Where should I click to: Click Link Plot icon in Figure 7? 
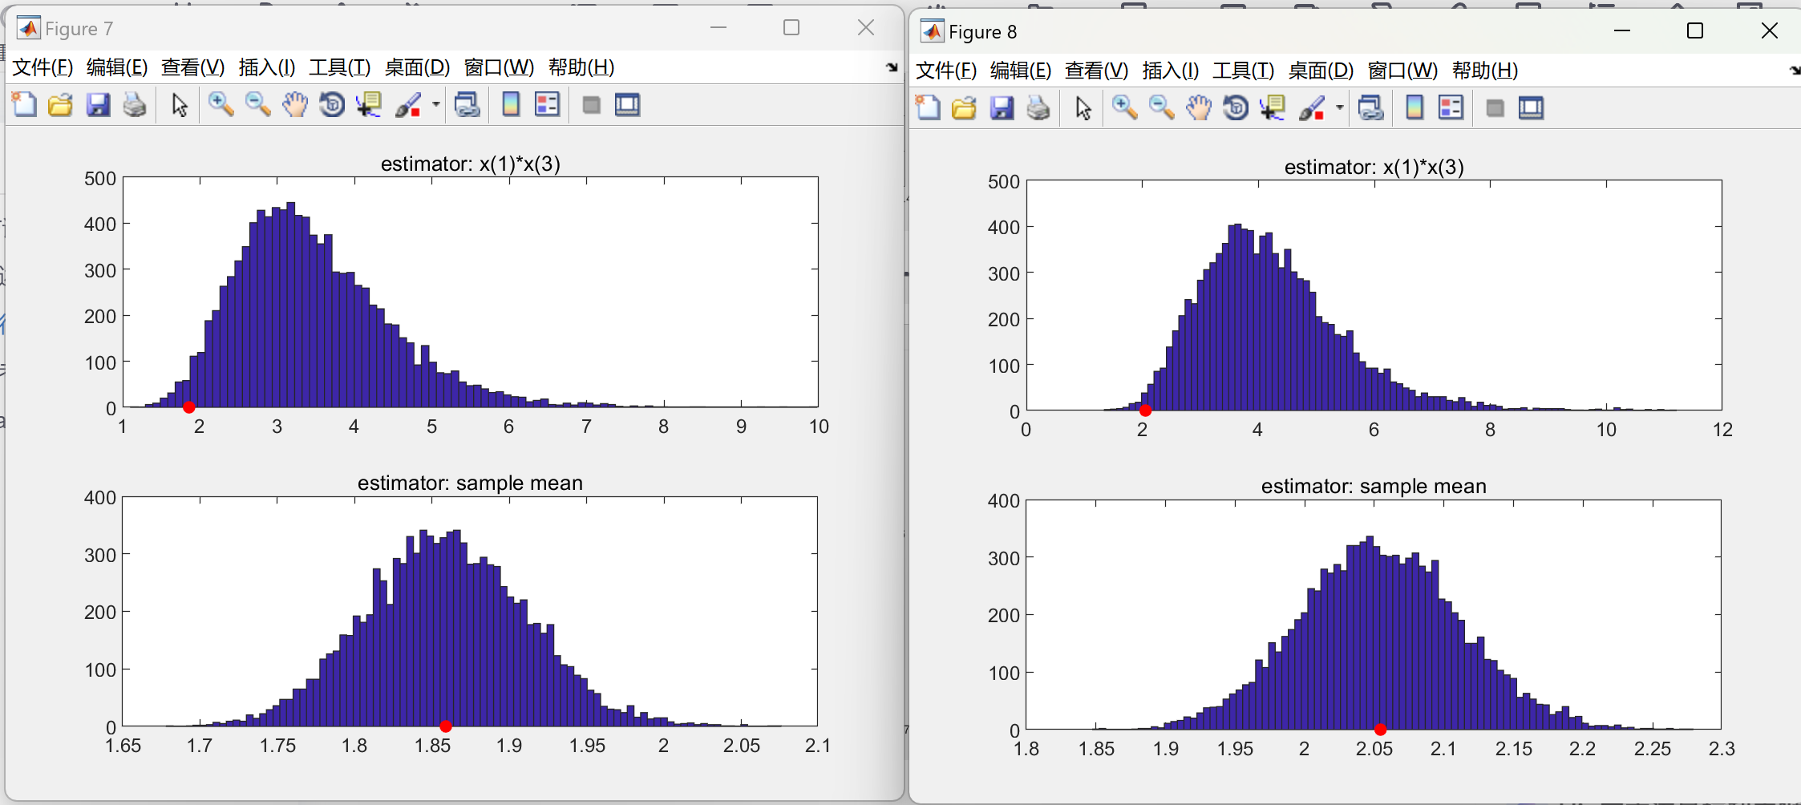[467, 104]
